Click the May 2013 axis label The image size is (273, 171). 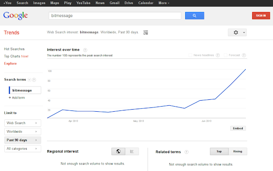click(x=138, y=121)
